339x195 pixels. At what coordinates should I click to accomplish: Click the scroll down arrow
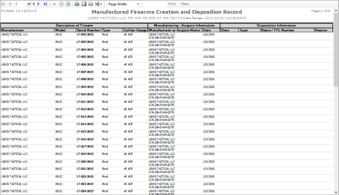point(336,192)
